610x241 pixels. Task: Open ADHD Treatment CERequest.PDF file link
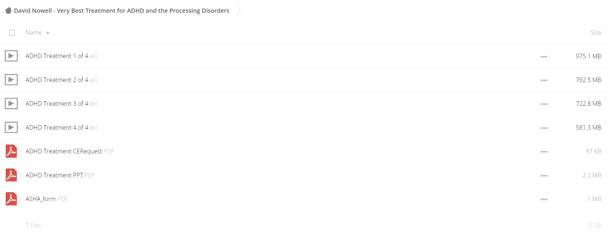[70, 151]
